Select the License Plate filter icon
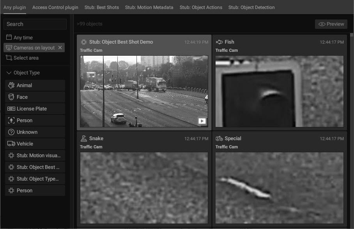 click(12, 109)
